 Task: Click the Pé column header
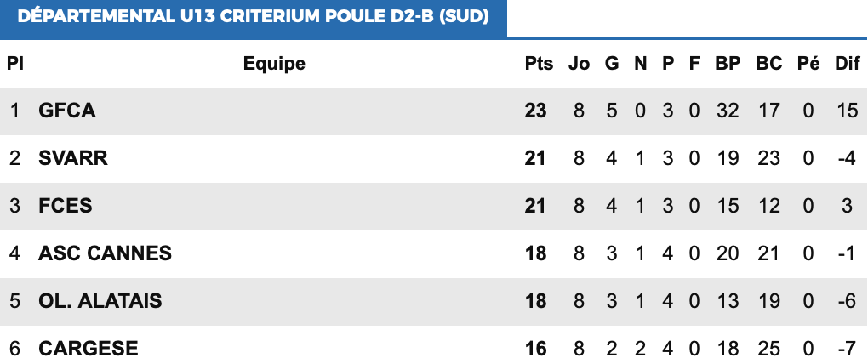(x=808, y=64)
